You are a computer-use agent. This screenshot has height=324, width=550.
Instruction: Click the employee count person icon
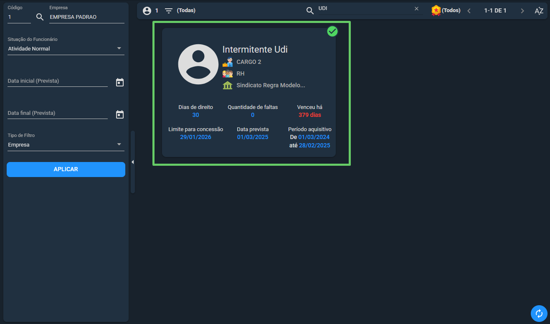147,11
